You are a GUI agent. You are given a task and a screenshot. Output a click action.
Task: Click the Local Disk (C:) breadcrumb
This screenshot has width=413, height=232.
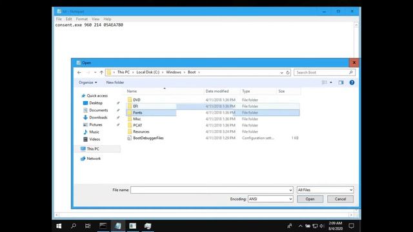148,72
